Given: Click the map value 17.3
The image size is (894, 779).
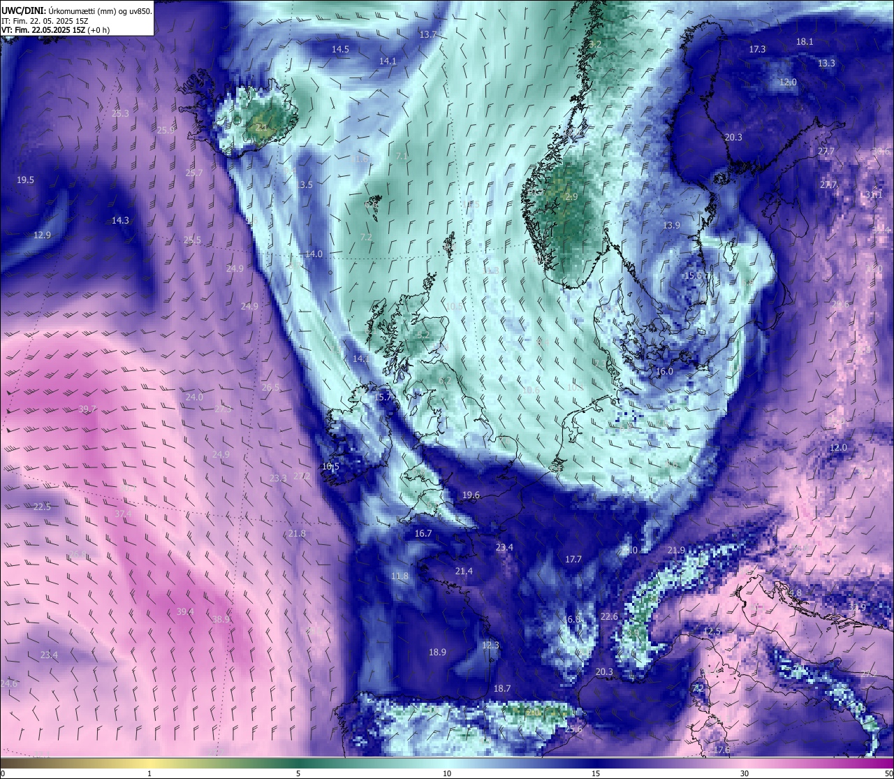Looking at the screenshot, I should click(x=757, y=50).
